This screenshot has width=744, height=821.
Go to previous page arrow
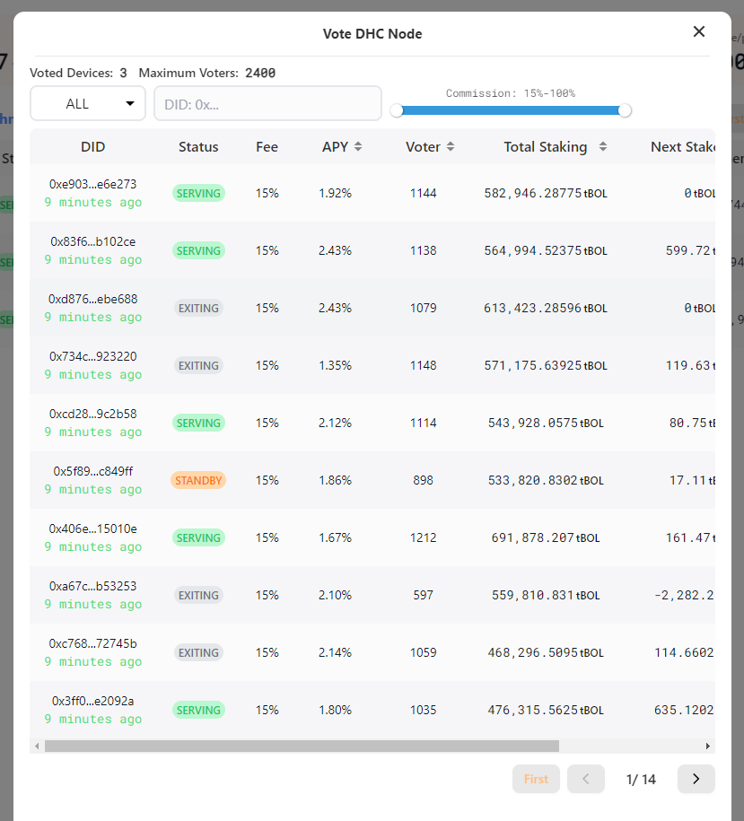[586, 779]
